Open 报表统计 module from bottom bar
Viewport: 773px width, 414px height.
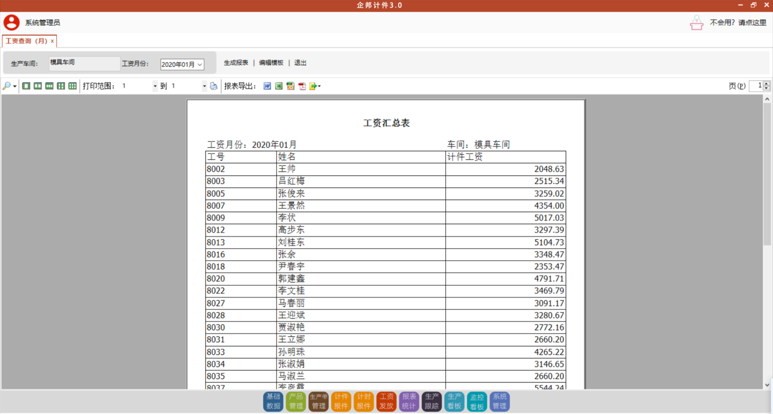(409, 401)
